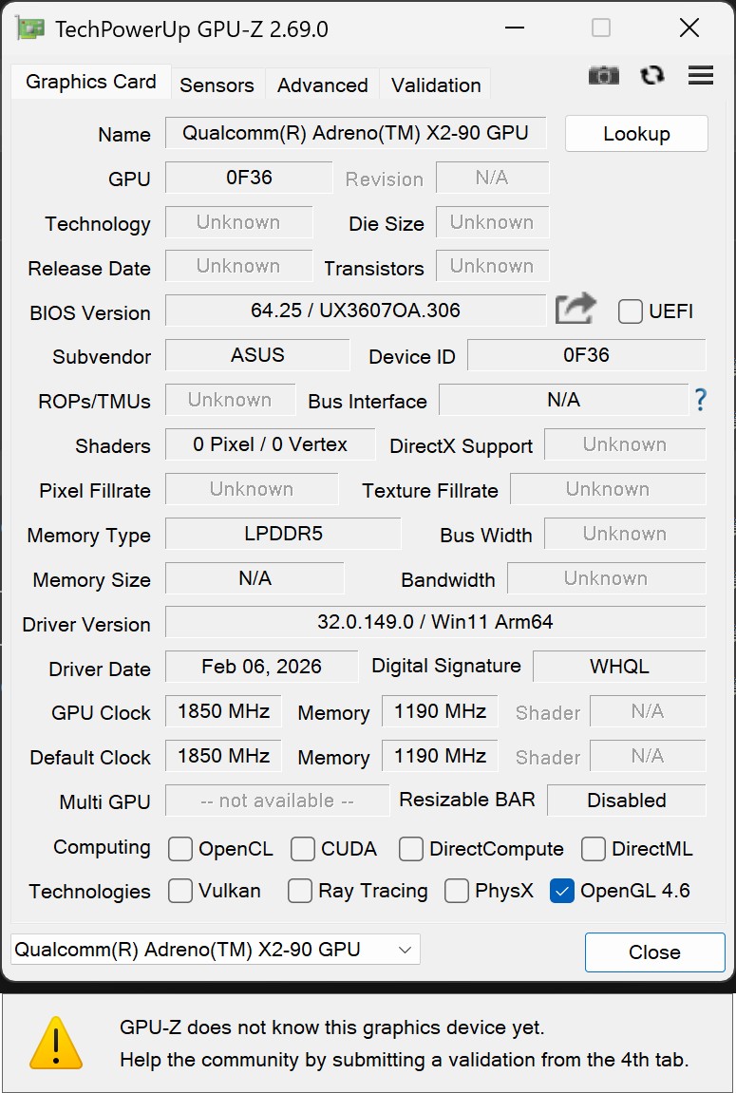Click the Name field showing Adreno X2-90

pos(355,133)
